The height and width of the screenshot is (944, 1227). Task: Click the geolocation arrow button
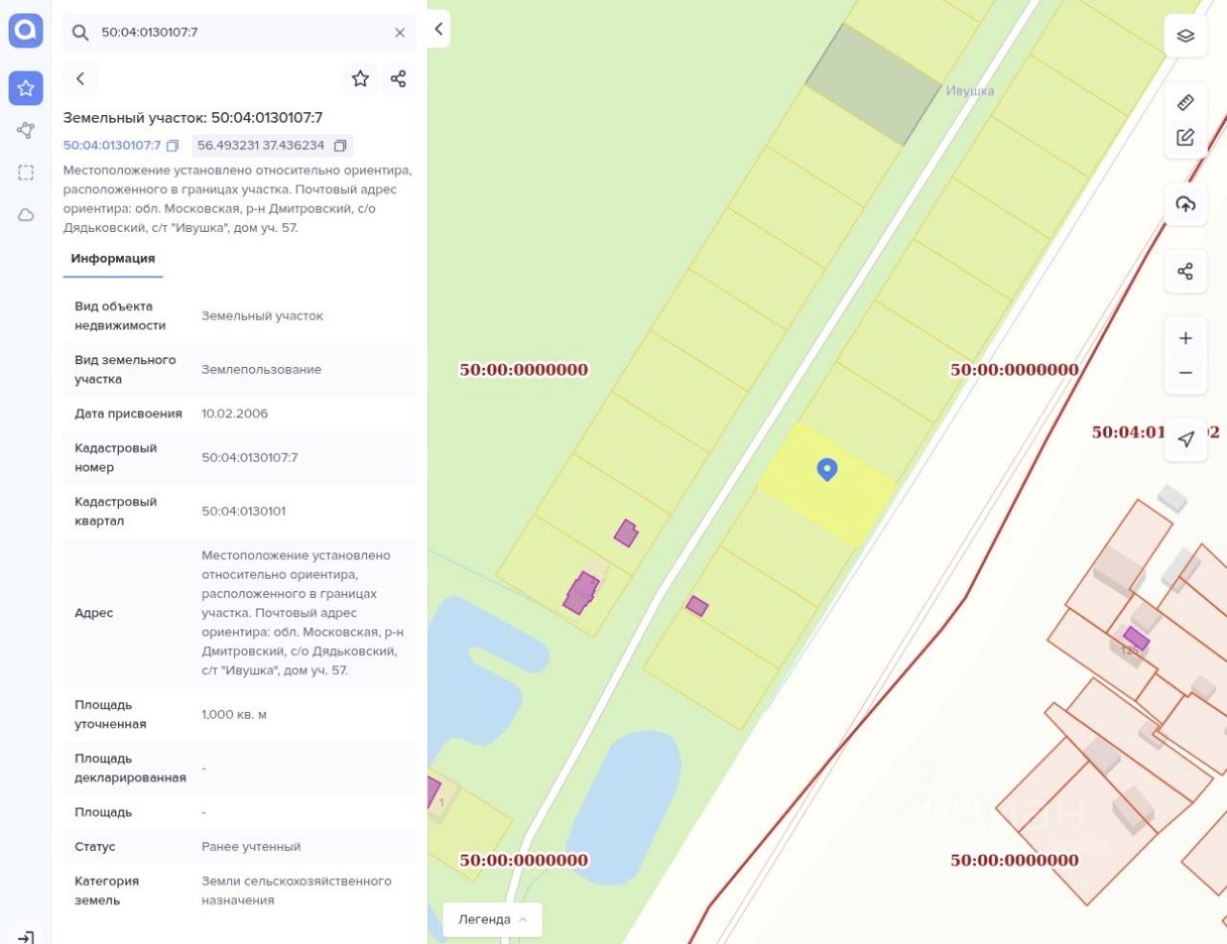click(1186, 439)
